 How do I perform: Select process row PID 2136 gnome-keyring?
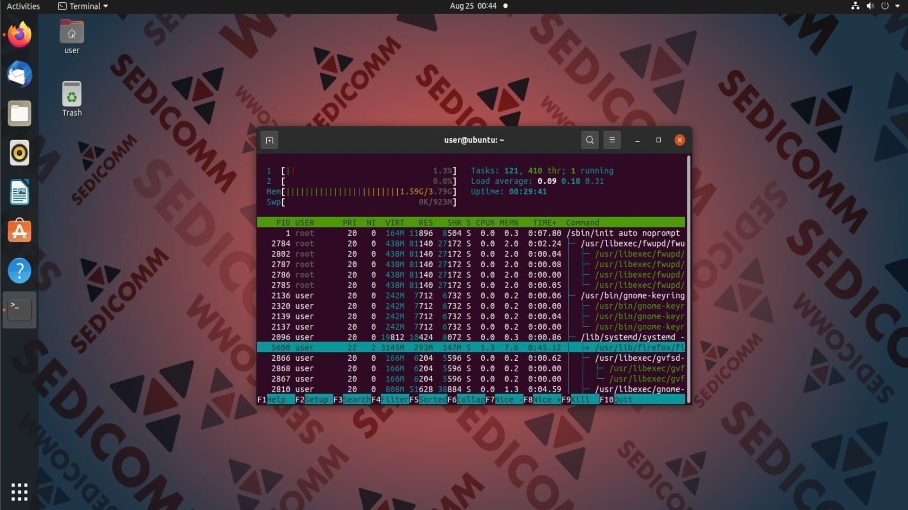[x=471, y=296]
